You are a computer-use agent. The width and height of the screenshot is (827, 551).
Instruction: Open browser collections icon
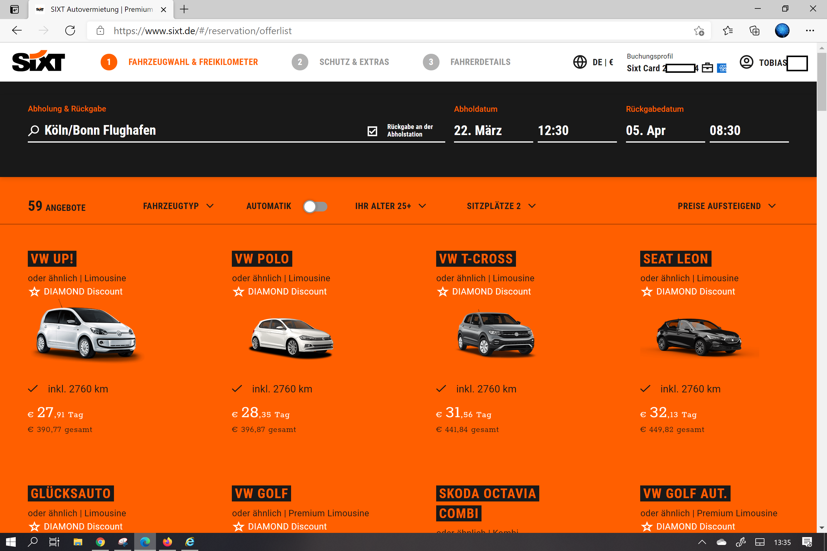pyautogui.click(x=754, y=31)
